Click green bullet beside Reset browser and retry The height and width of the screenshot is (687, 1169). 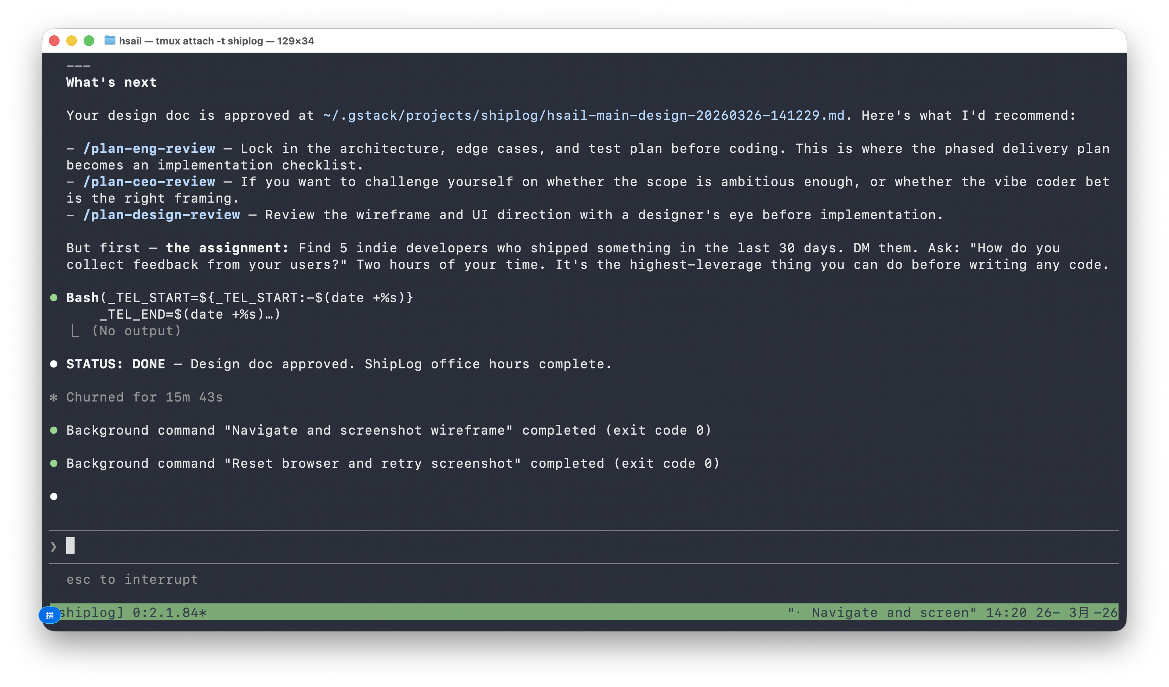pos(54,463)
